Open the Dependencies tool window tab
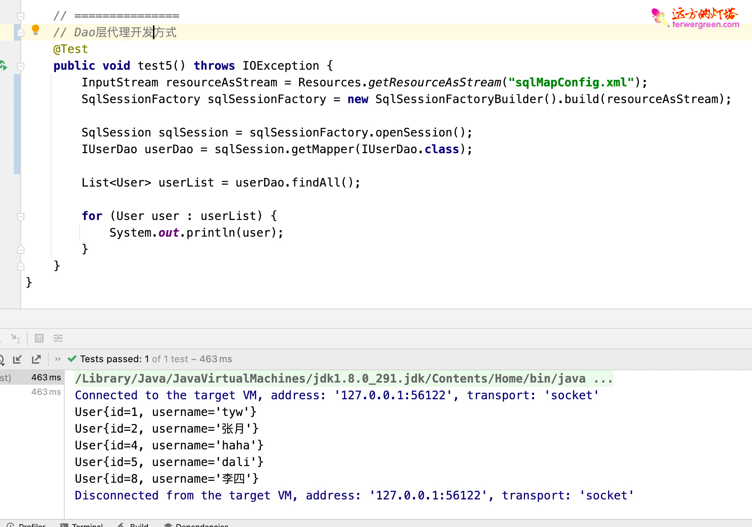The image size is (752, 527). tap(196, 525)
